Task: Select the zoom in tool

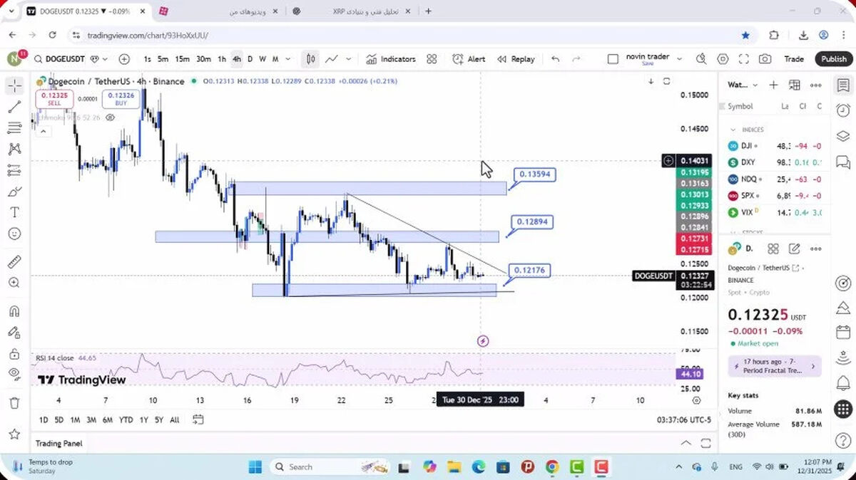Action: pos(14,283)
